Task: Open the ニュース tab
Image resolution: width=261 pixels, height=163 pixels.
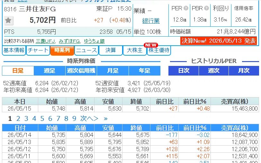Action: click(86, 50)
